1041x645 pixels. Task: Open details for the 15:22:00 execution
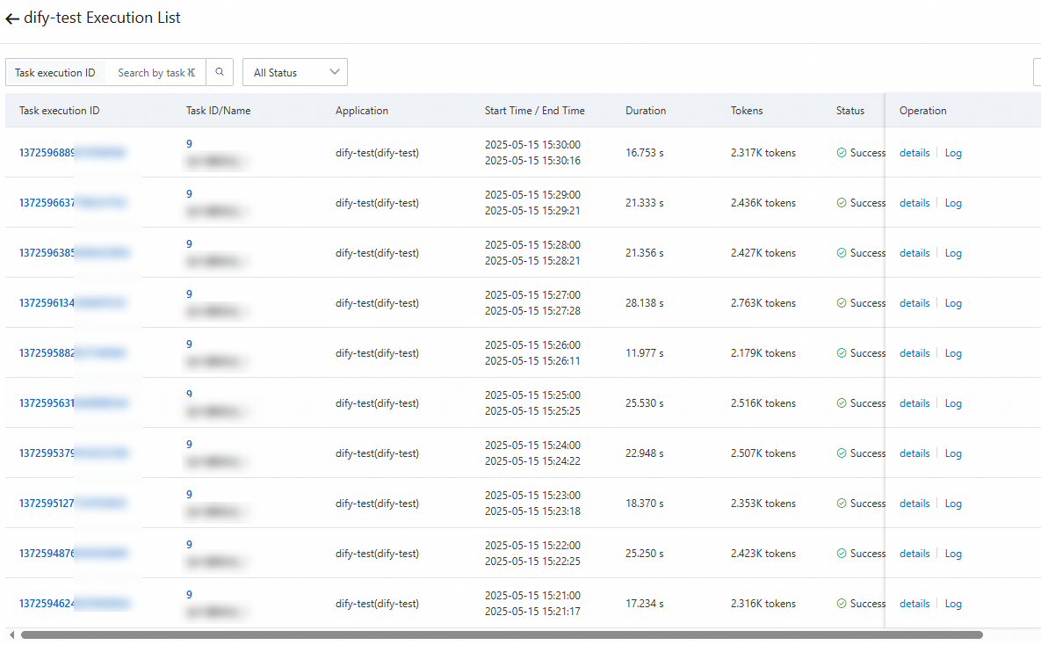tap(914, 554)
